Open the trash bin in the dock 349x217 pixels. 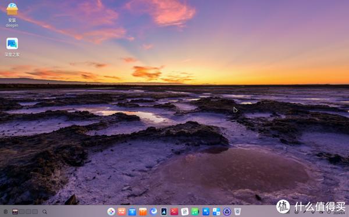pyautogui.click(x=237, y=211)
